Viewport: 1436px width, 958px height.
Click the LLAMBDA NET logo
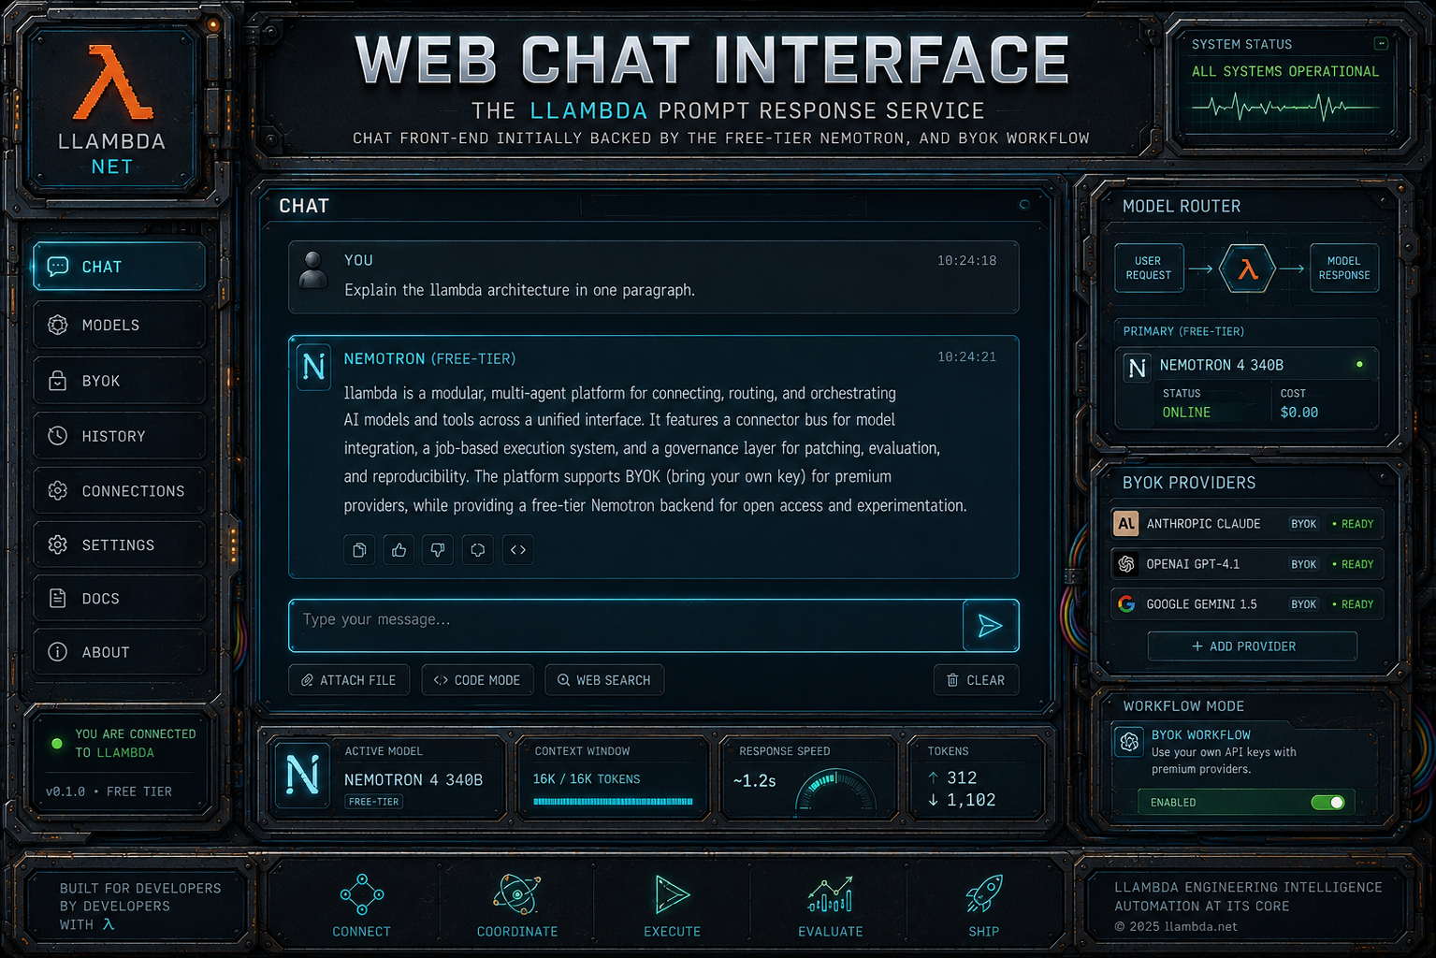point(113,109)
